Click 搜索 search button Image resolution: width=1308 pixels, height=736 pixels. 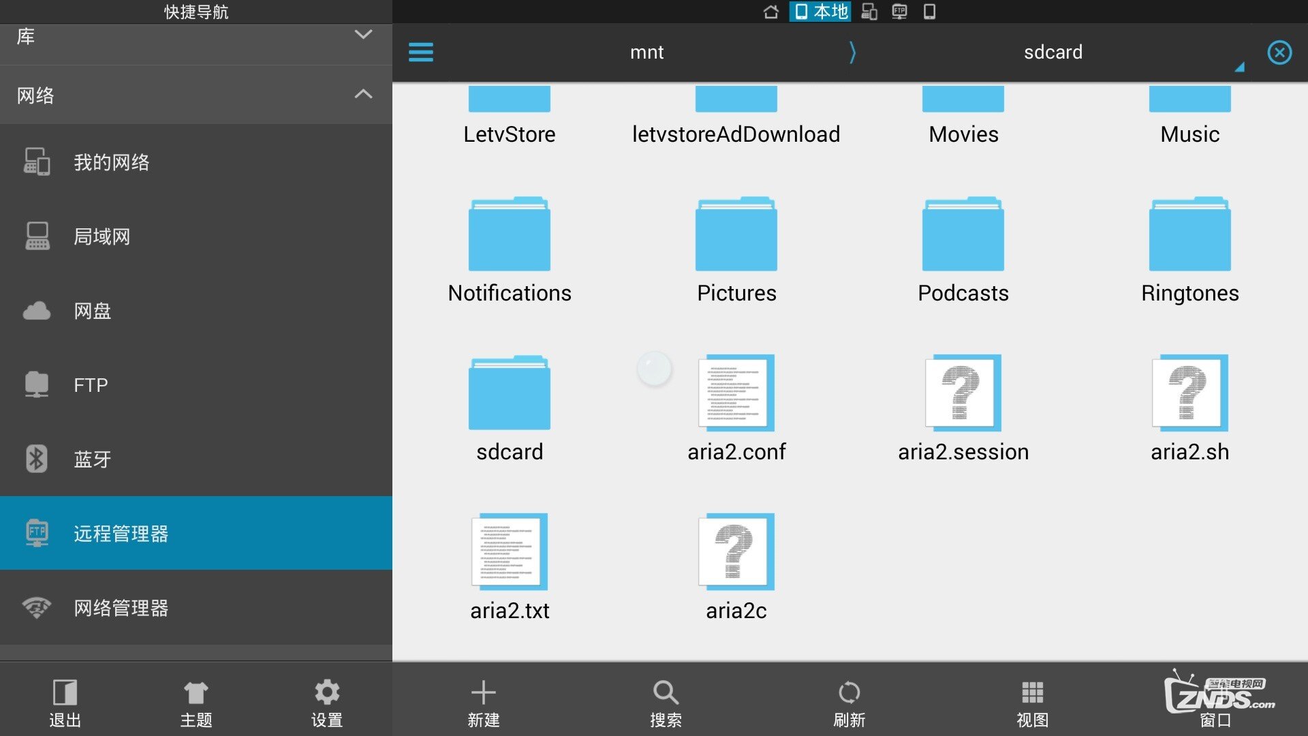pos(666,704)
